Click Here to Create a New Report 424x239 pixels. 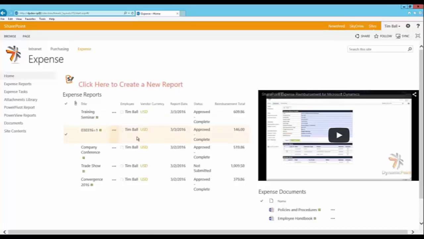[x=130, y=84]
